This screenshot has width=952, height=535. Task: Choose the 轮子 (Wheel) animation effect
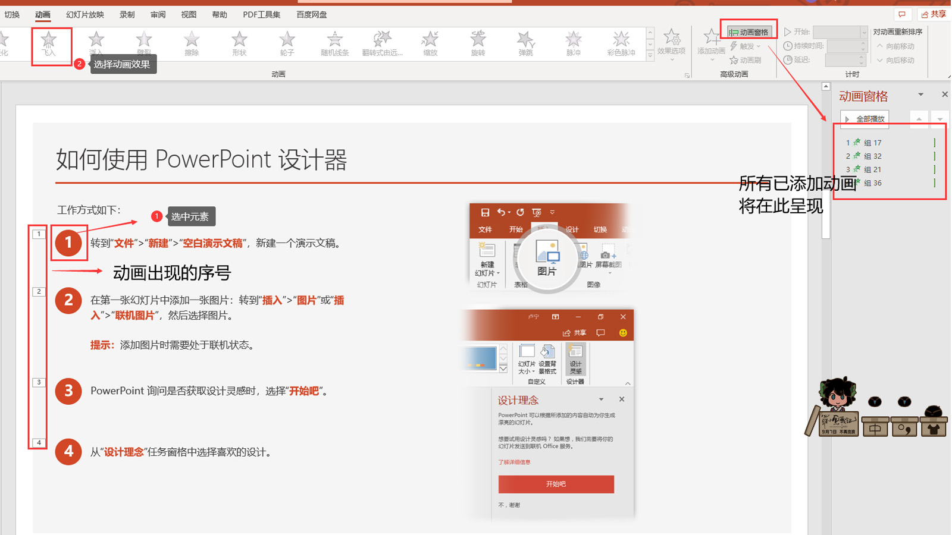tap(287, 43)
